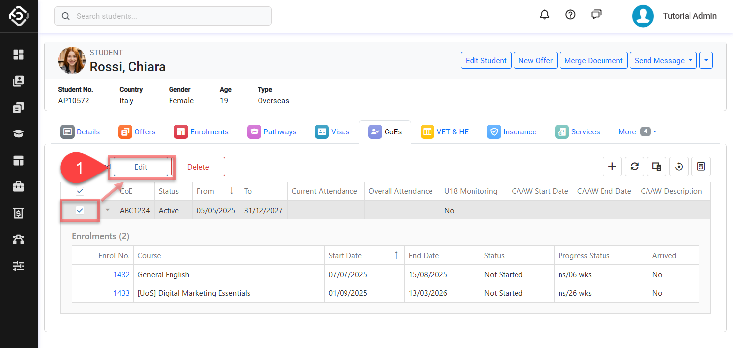Open the help question mark icon
The image size is (733, 348).
pos(570,15)
